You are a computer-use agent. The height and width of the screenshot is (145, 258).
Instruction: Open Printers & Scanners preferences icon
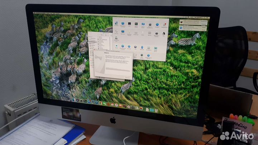coord(157,33)
